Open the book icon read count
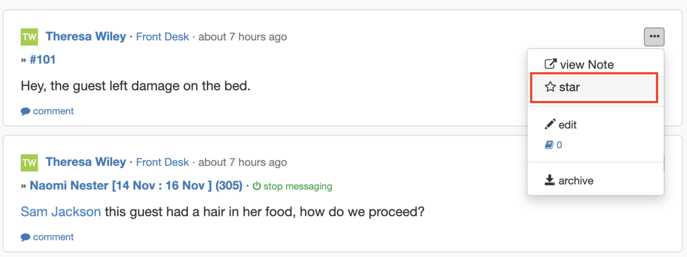This screenshot has height=257, width=687. click(553, 145)
